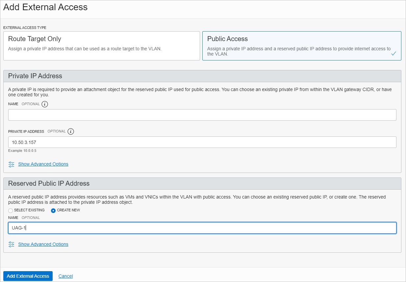Click the sliders icon in the Reserved Public IP section
The image size is (406, 282).
[12, 245]
